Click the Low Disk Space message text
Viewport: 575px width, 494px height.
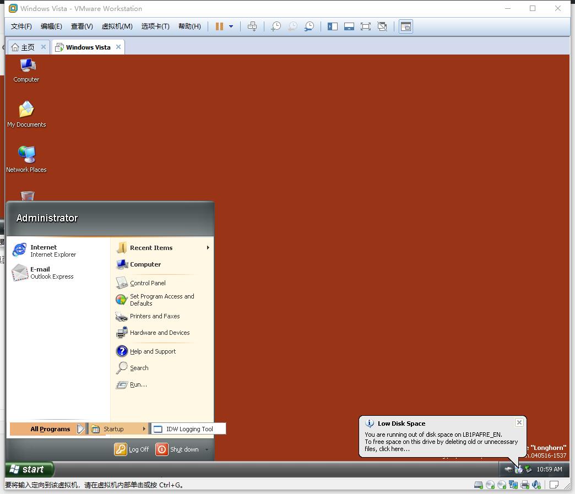[441, 442]
